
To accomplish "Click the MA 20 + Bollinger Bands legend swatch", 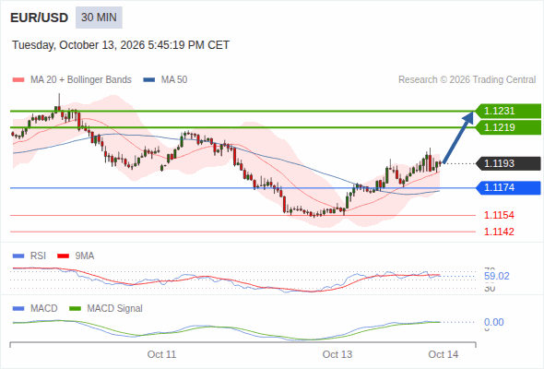I will 18,80.
